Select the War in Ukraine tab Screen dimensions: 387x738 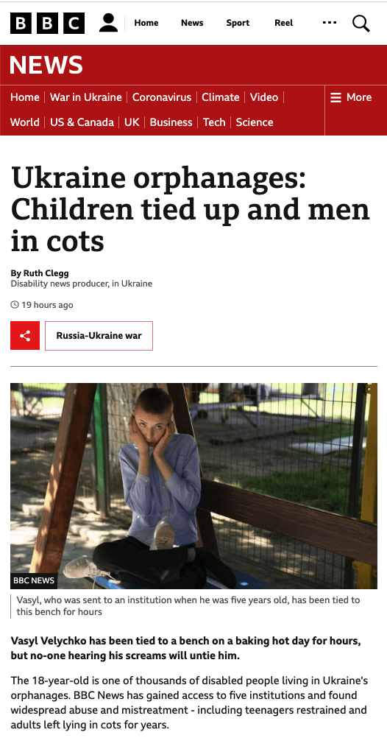point(85,97)
